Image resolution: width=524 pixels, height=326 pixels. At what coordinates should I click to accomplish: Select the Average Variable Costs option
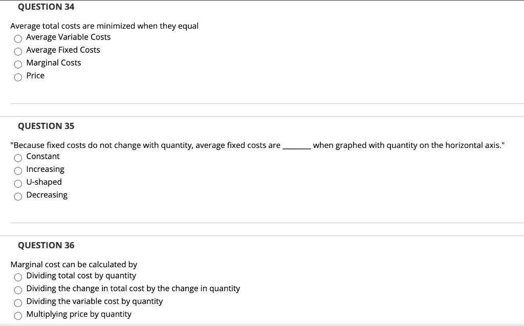tap(18, 38)
